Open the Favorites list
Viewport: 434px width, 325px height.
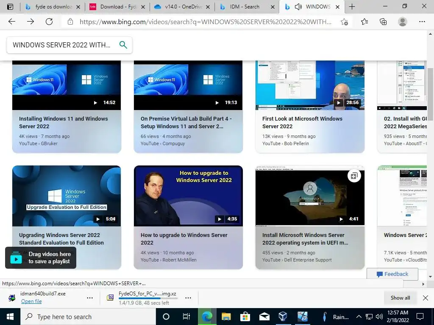pos(364,22)
